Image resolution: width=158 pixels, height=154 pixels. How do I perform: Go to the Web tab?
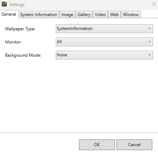114,15
